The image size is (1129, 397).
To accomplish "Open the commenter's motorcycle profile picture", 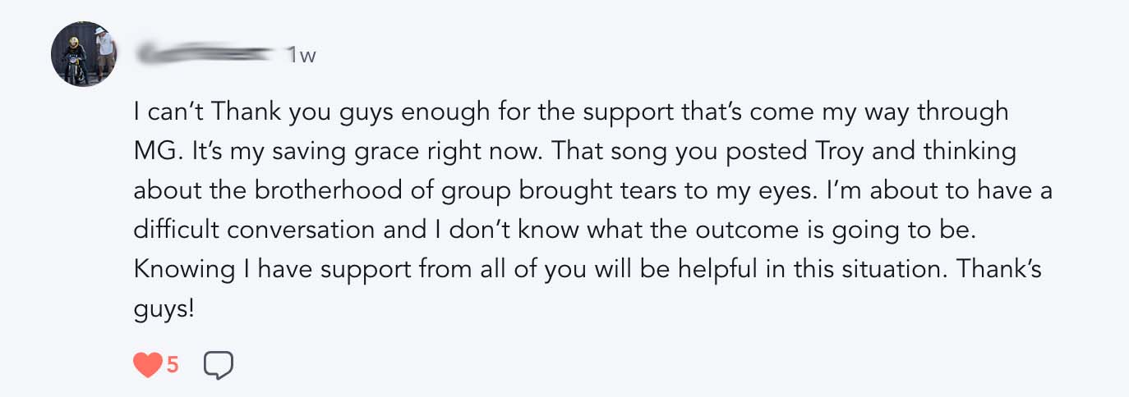I will tap(84, 55).
